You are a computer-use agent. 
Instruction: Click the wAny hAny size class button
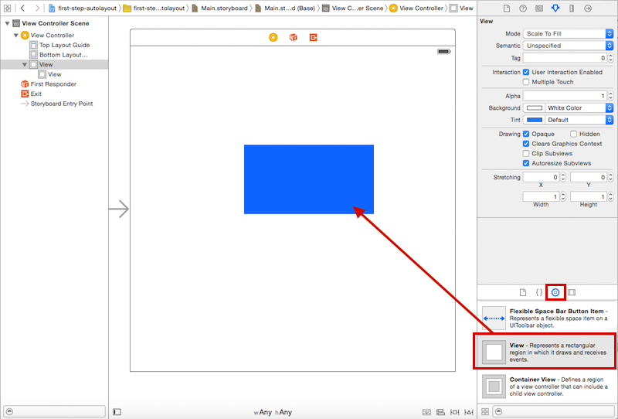click(273, 412)
